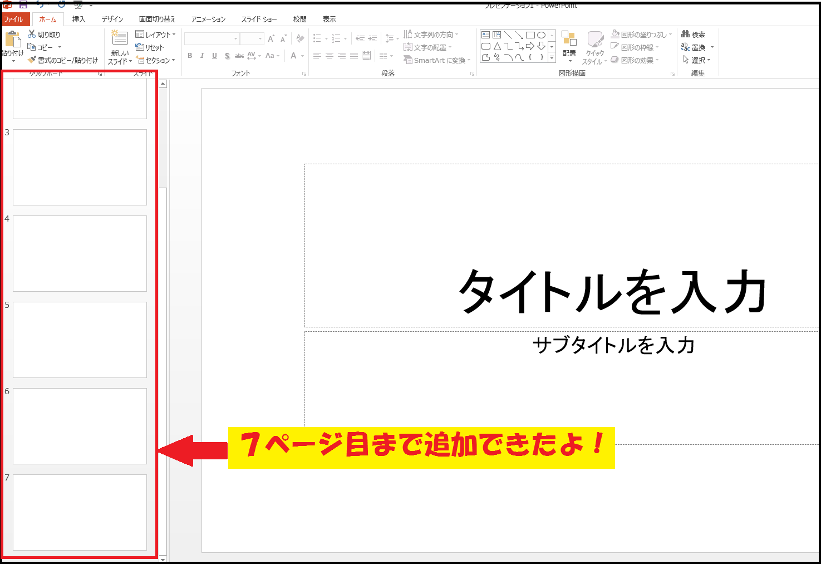Viewport: 821px width, 564px height.
Task: Select the Freeform shape tool
Action: (486, 57)
